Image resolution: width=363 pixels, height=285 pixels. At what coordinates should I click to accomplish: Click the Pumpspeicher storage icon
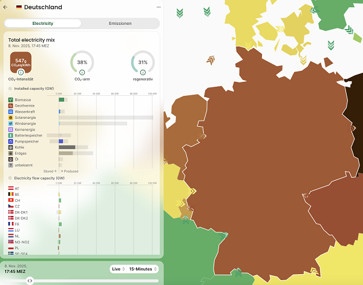(x=10, y=141)
